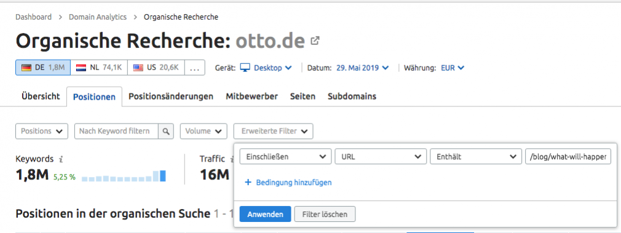Open the Seiten tab
The image size is (621, 233).
tap(303, 97)
